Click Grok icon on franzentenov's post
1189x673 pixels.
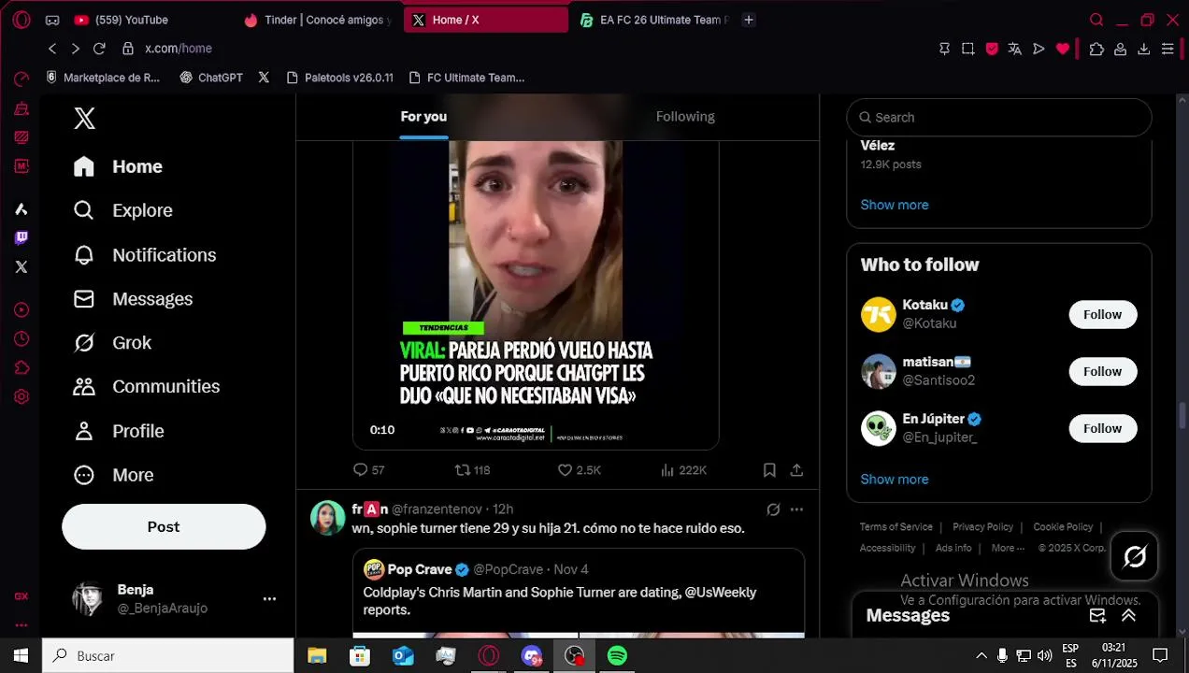pyautogui.click(x=773, y=509)
